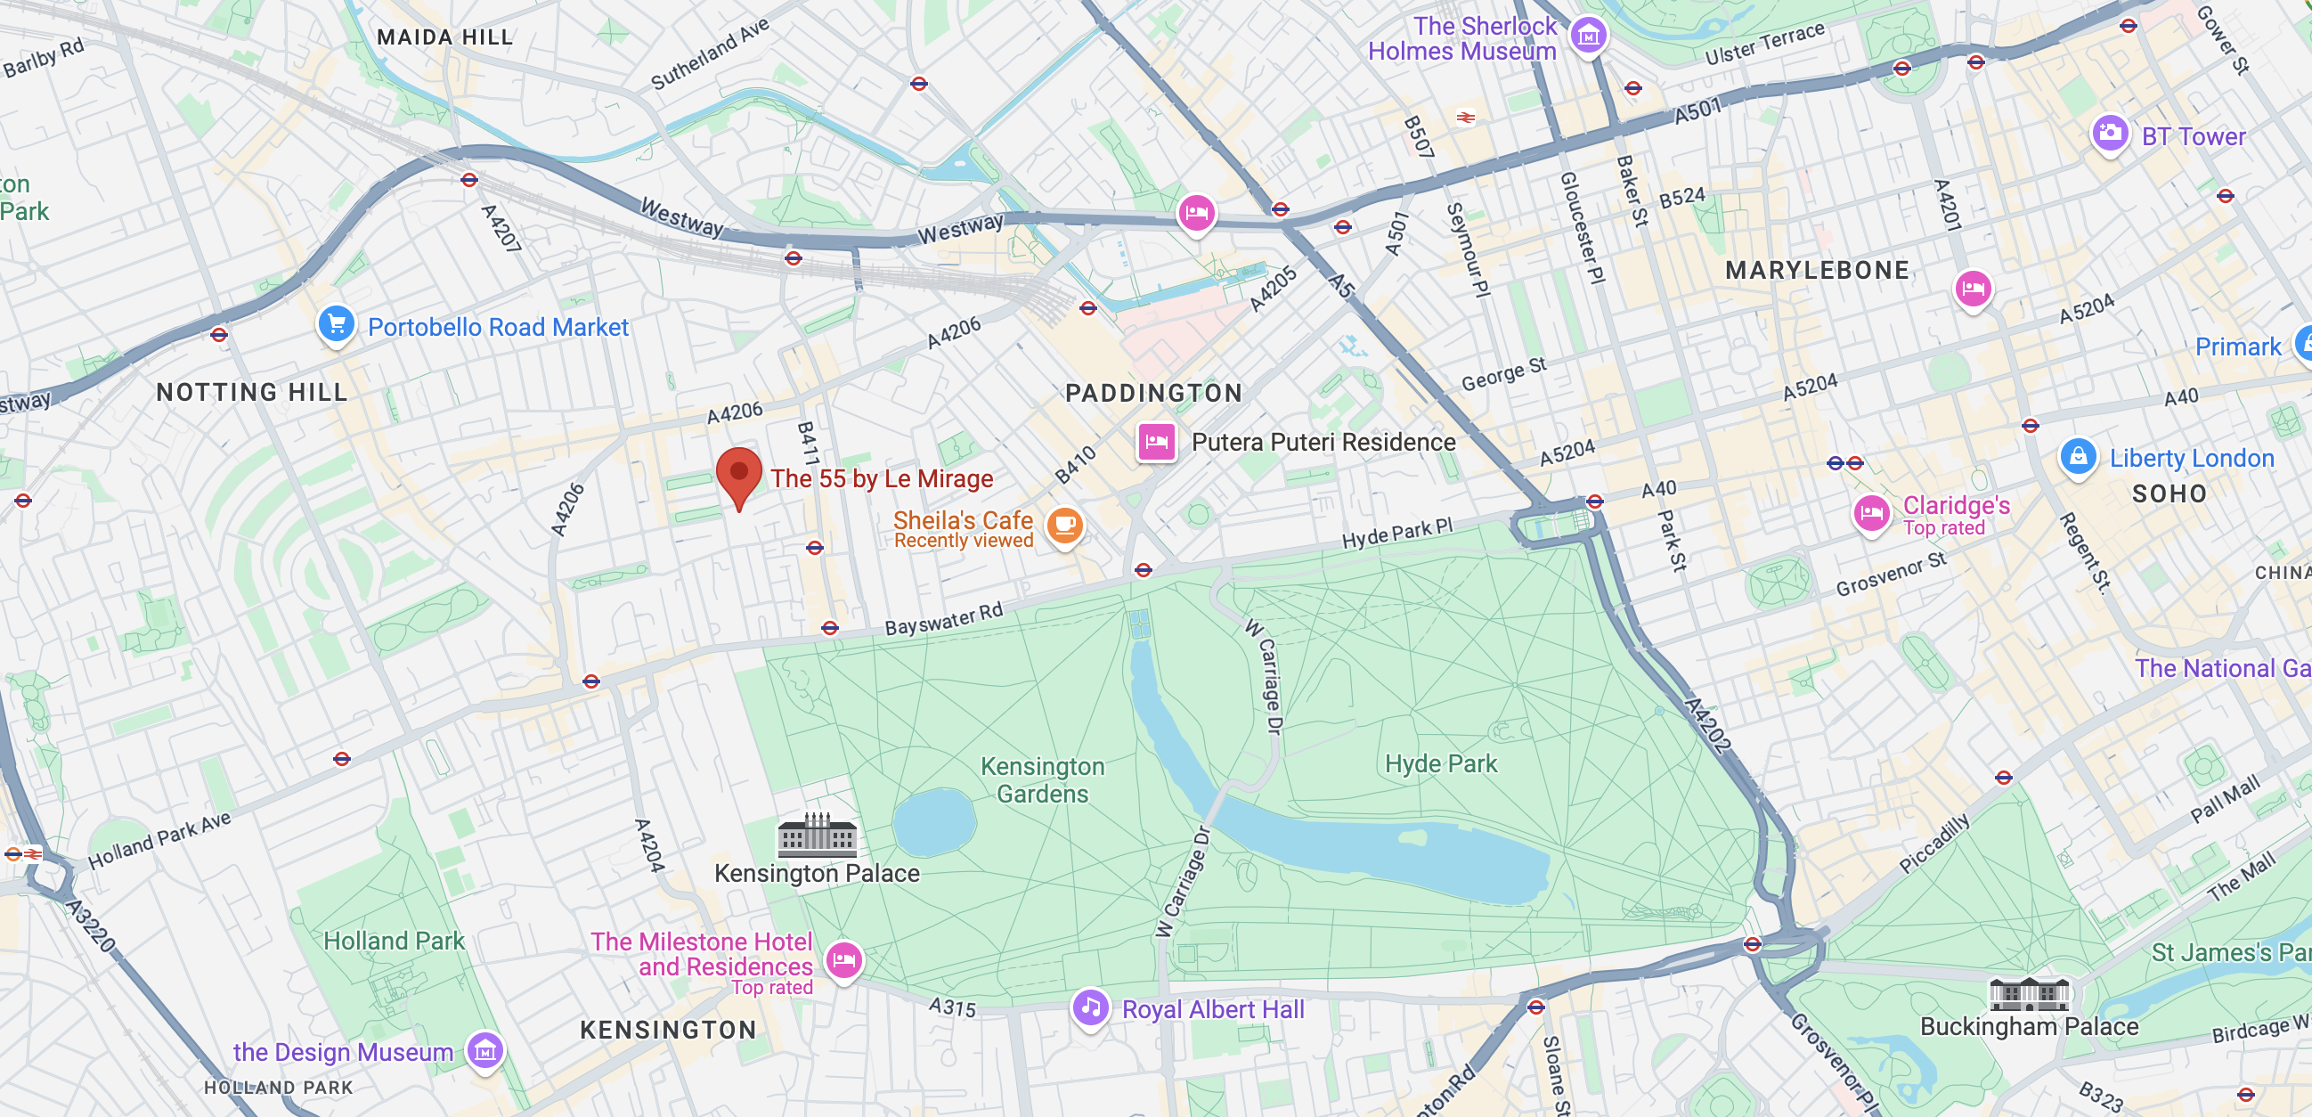Click the Sherlock Holmes Museum icon
This screenshot has height=1117, width=2312.
1588,37
